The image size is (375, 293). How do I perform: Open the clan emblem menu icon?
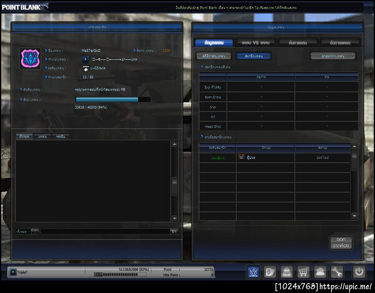click(x=253, y=272)
